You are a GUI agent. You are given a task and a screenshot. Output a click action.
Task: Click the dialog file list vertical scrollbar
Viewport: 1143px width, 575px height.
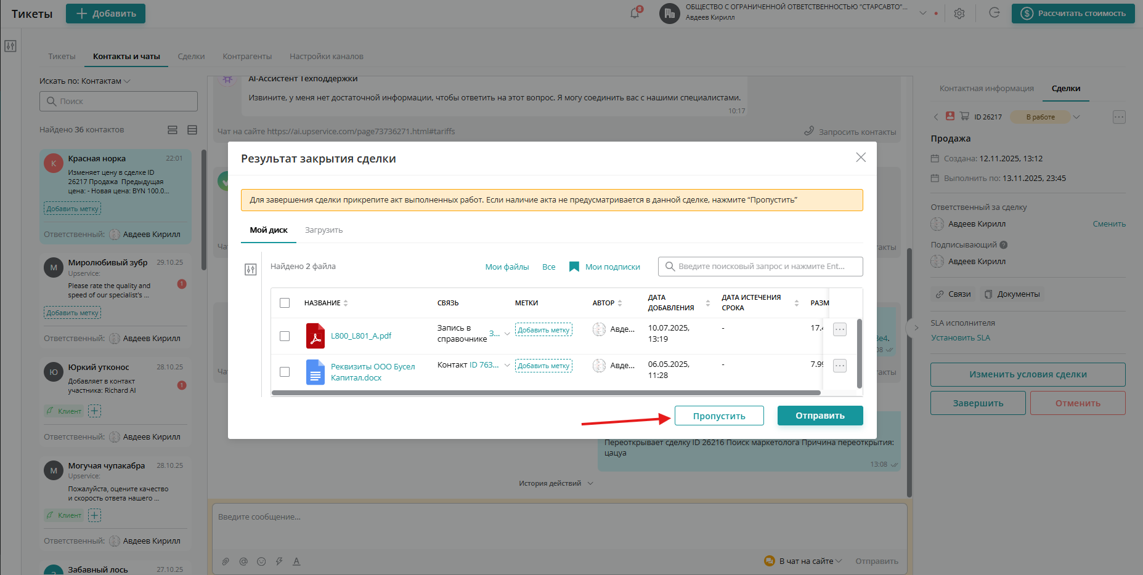click(860, 353)
